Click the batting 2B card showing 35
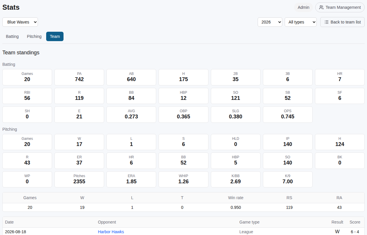 pos(236,77)
